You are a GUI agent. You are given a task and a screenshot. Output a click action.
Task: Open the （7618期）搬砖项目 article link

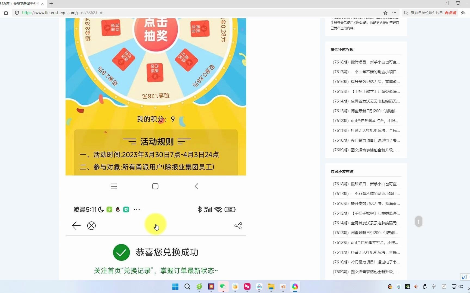point(366,62)
